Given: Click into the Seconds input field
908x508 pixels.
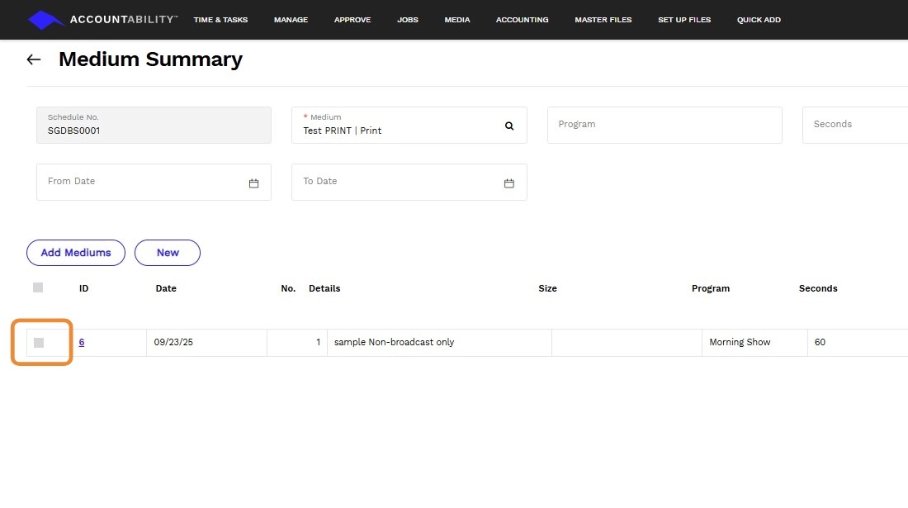Looking at the screenshot, I should 854,125.
